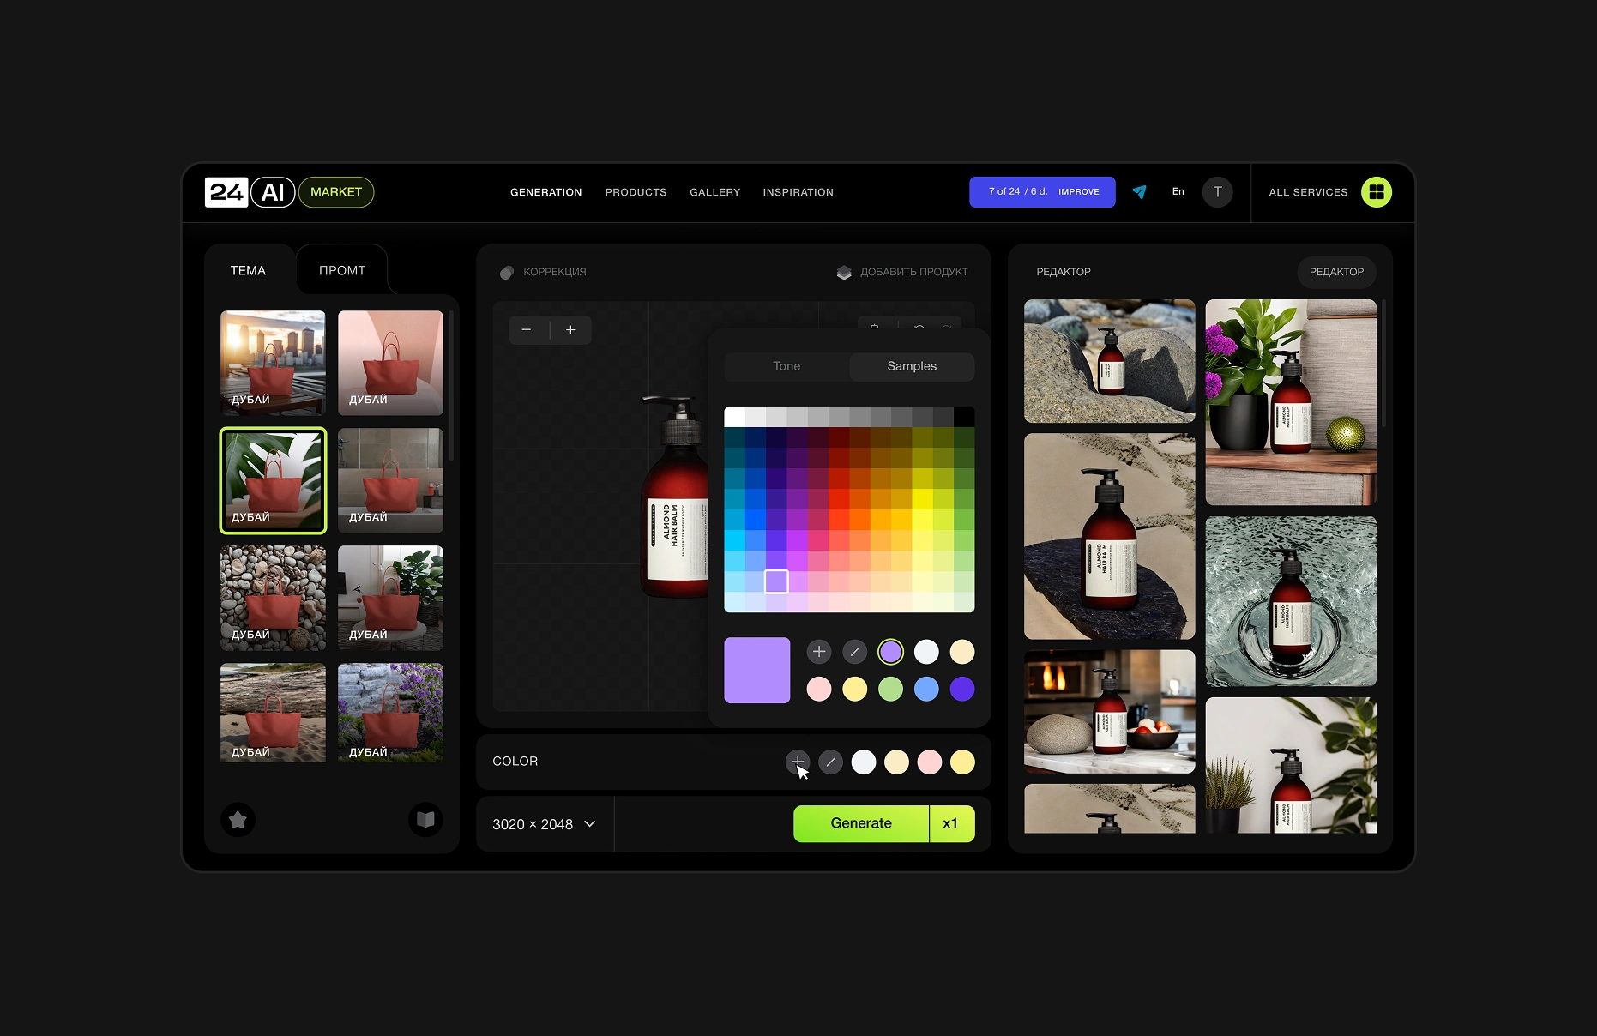Click the star favorites icon
The width and height of the screenshot is (1597, 1036).
click(x=238, y=820)
